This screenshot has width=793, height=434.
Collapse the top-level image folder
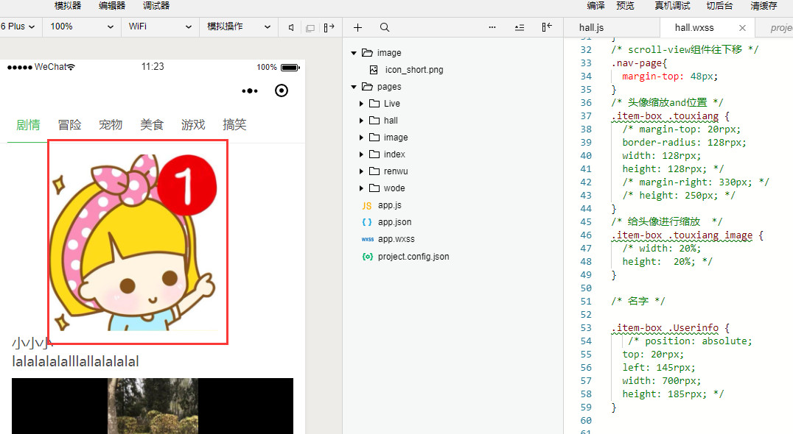(354, 53)
